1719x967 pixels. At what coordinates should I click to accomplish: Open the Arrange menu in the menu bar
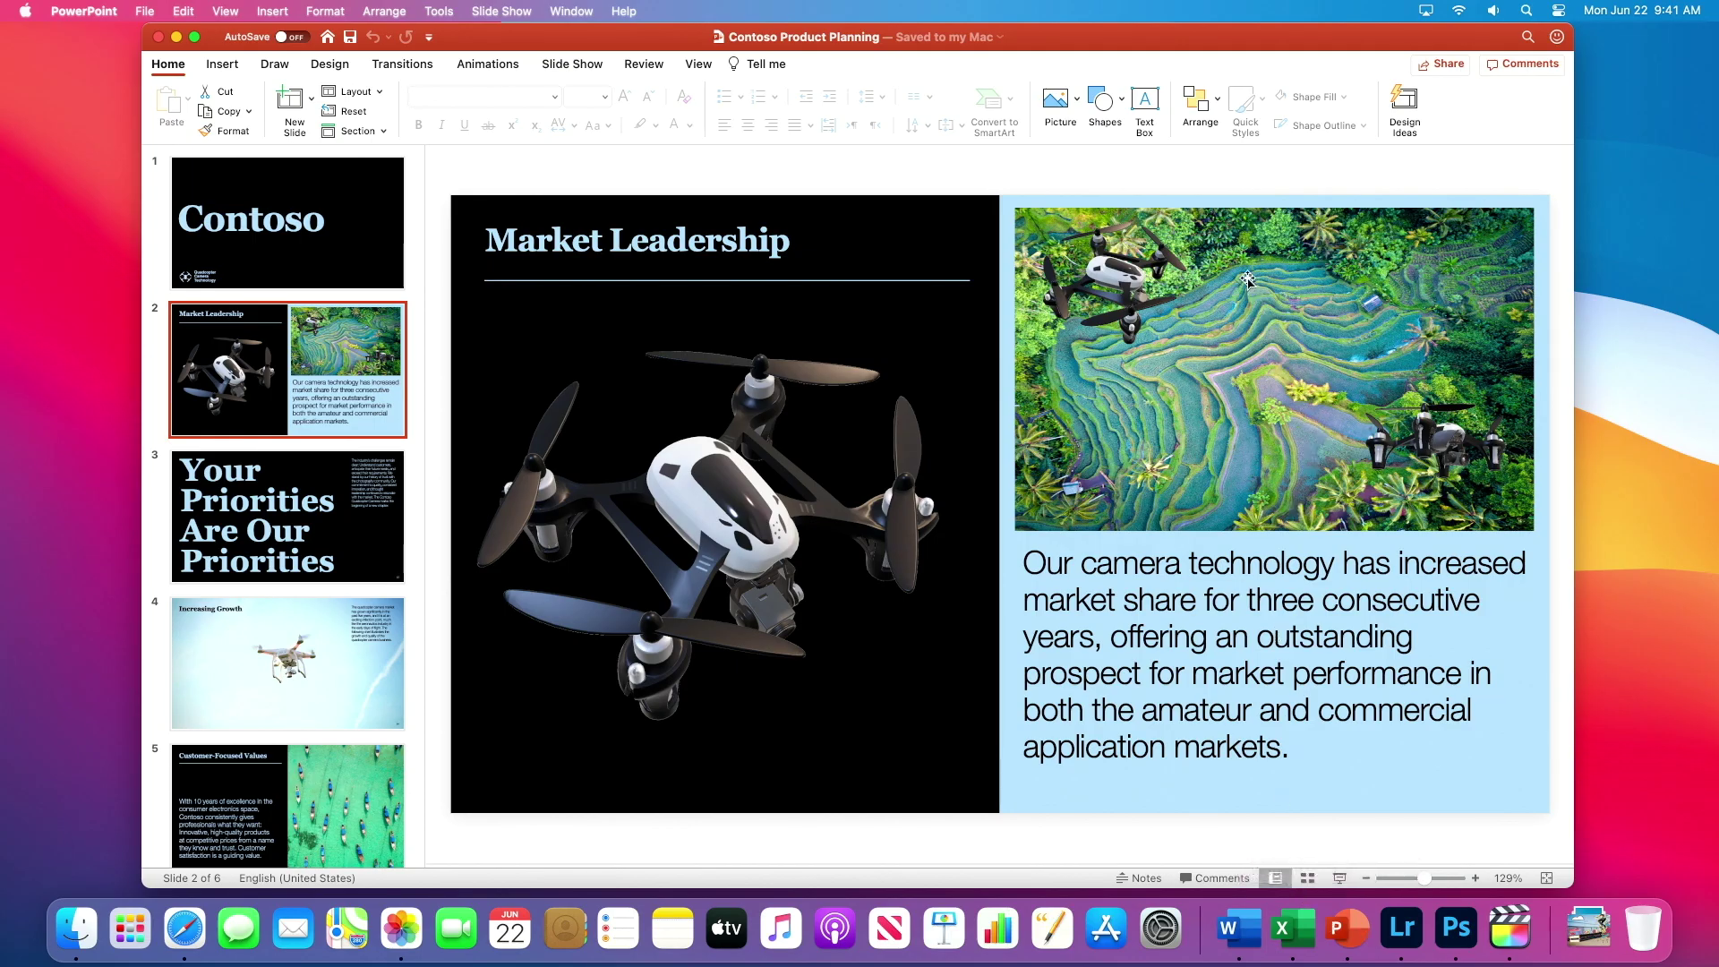pyautogui.click(x=383, y=11)
